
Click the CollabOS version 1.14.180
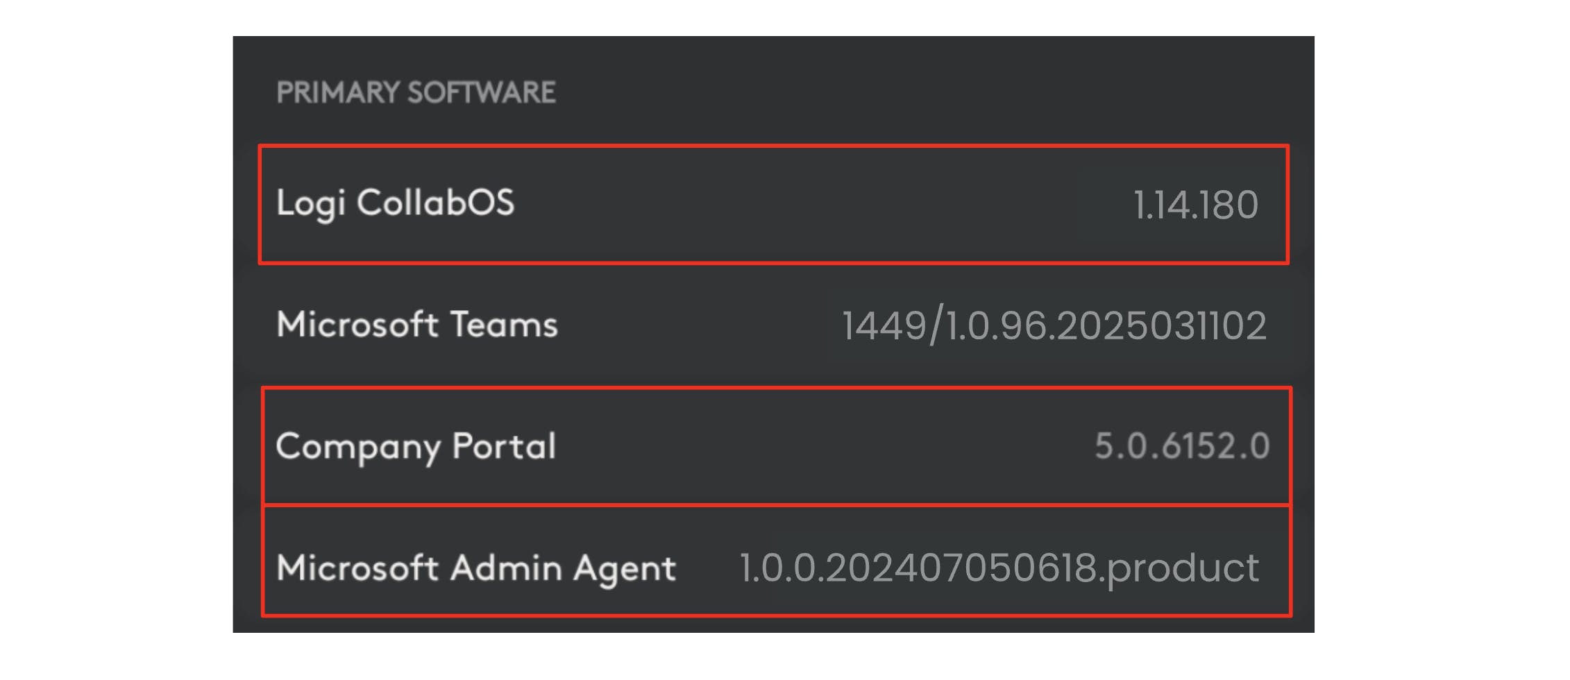click(1195, 205)
